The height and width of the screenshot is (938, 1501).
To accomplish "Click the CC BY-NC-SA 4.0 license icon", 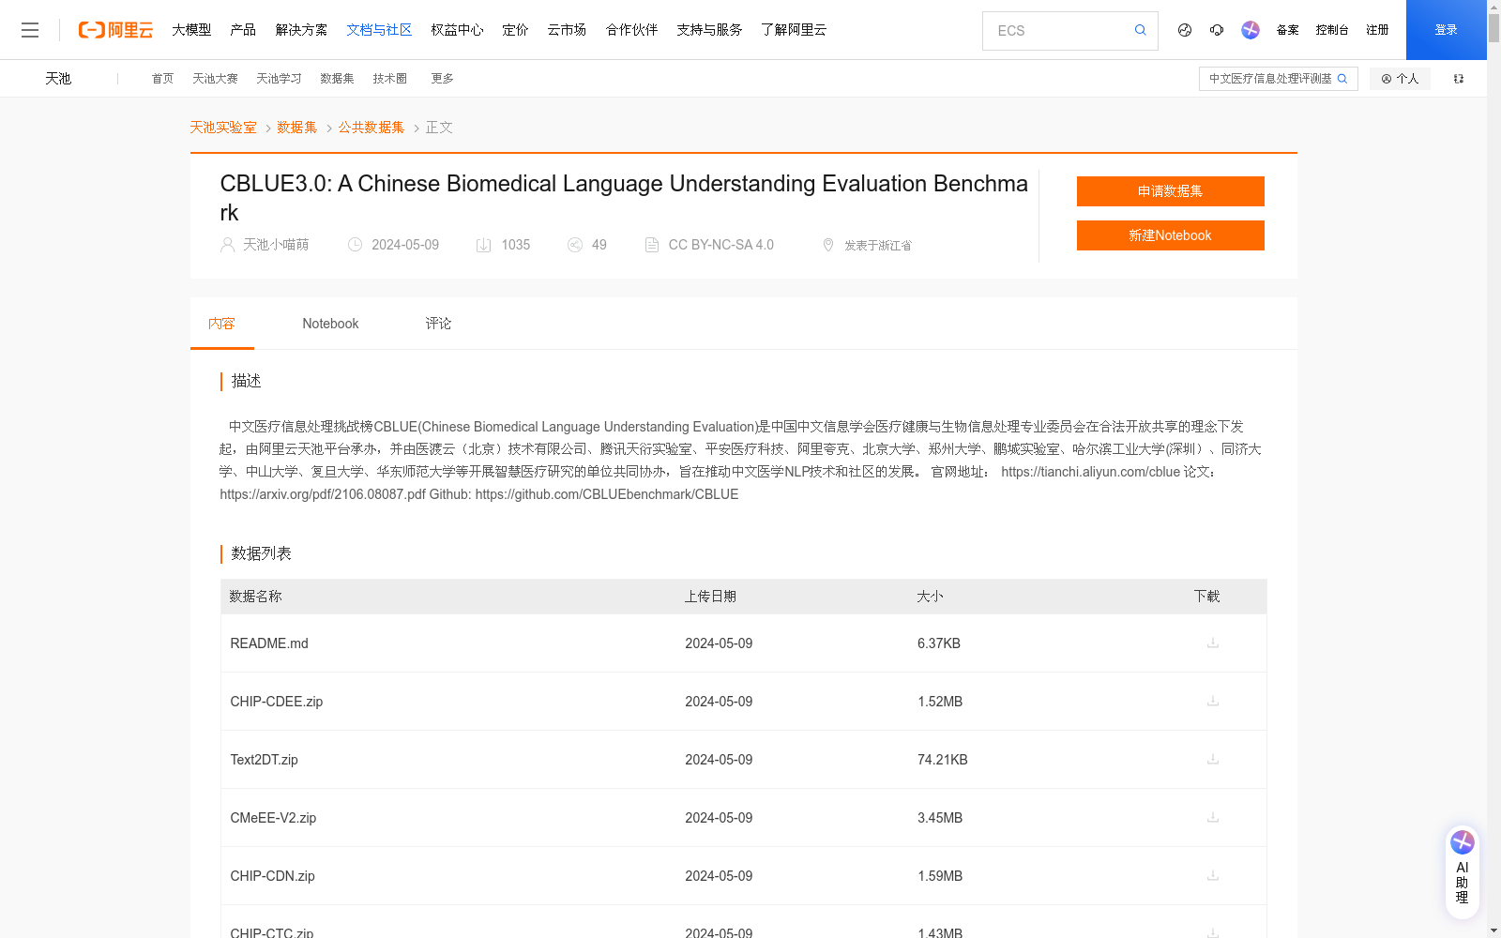I will click(x=652, y=245).
